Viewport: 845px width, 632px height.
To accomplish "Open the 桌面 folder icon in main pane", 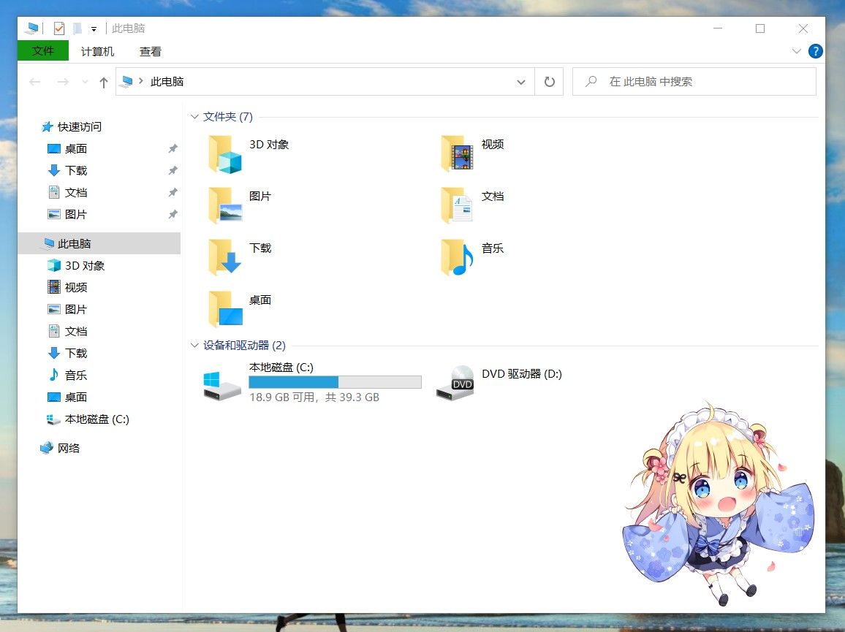I will 225,310.
